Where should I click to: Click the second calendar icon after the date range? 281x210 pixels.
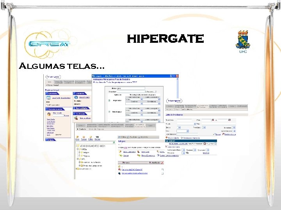(x=229, y=120)
